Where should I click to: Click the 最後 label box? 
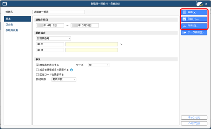pos(50,50)
